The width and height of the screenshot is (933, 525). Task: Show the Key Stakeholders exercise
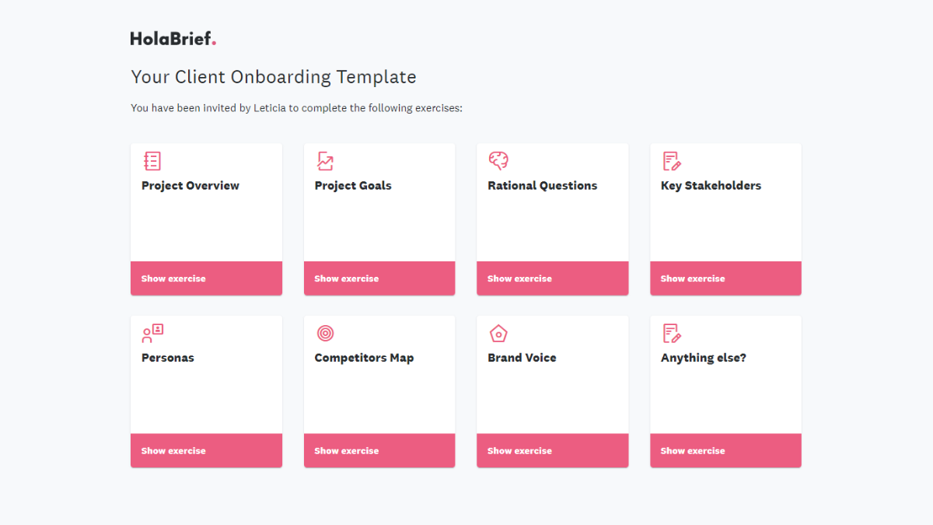tap(725, 278)
